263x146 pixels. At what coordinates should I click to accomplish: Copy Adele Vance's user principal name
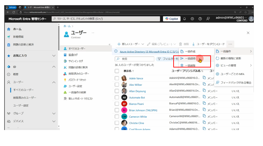coord(204,78)
